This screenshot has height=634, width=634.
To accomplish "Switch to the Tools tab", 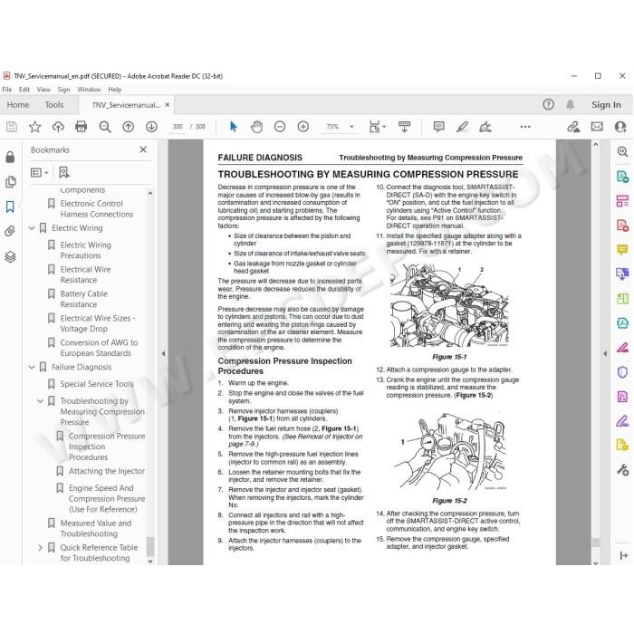I will pos(54,105).
